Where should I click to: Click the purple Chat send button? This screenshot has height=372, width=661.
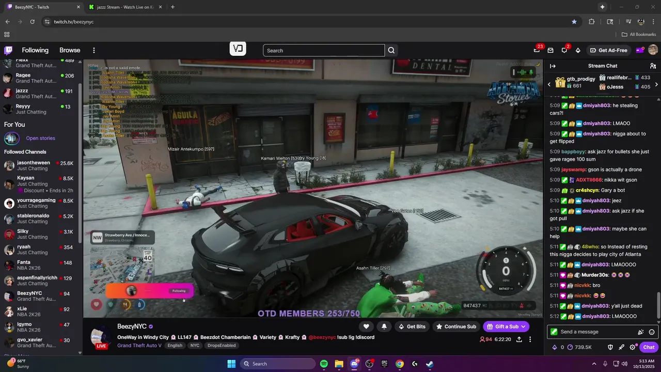[649, 347]
